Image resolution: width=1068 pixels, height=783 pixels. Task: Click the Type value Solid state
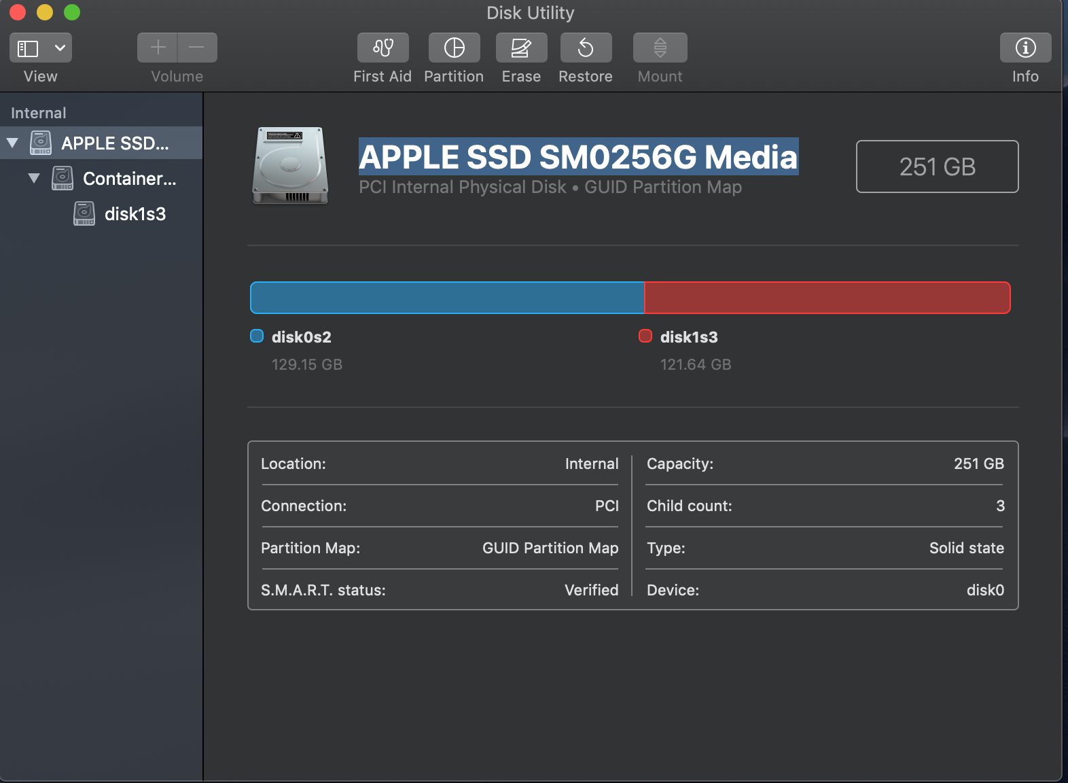[967, 548]
